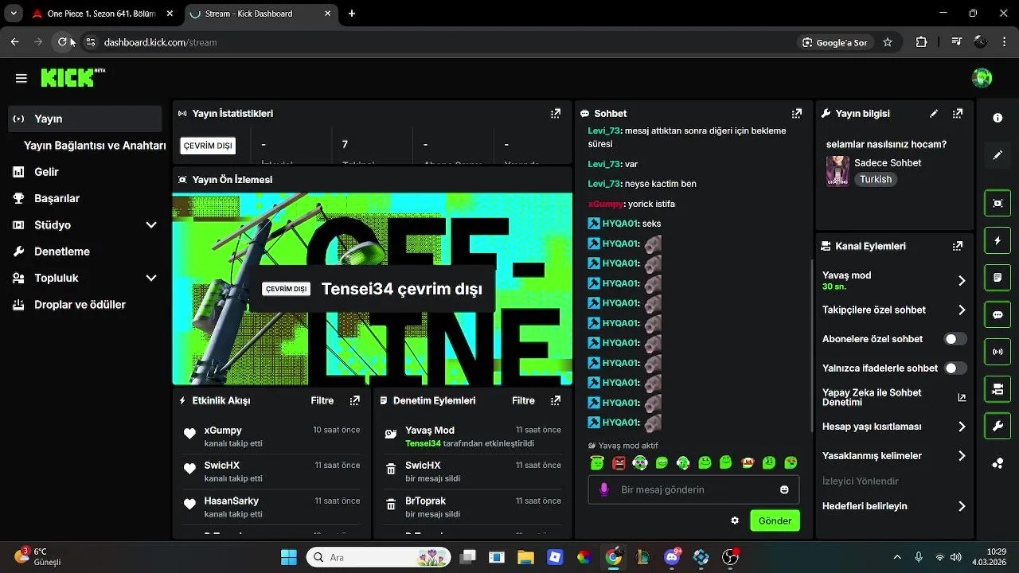1019x573 pixels.
Task: Edit stream info with the pencil icon
Action: pos(934,114)
